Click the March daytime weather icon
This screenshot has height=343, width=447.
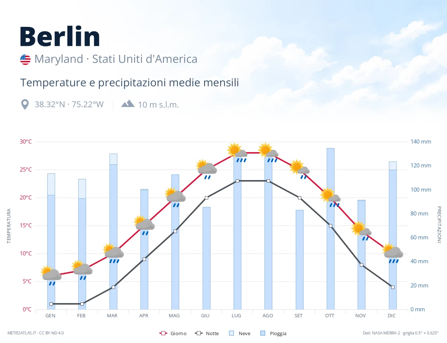pos(113,253)
